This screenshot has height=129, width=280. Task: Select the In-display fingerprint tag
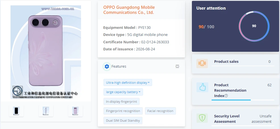point(121,102)
